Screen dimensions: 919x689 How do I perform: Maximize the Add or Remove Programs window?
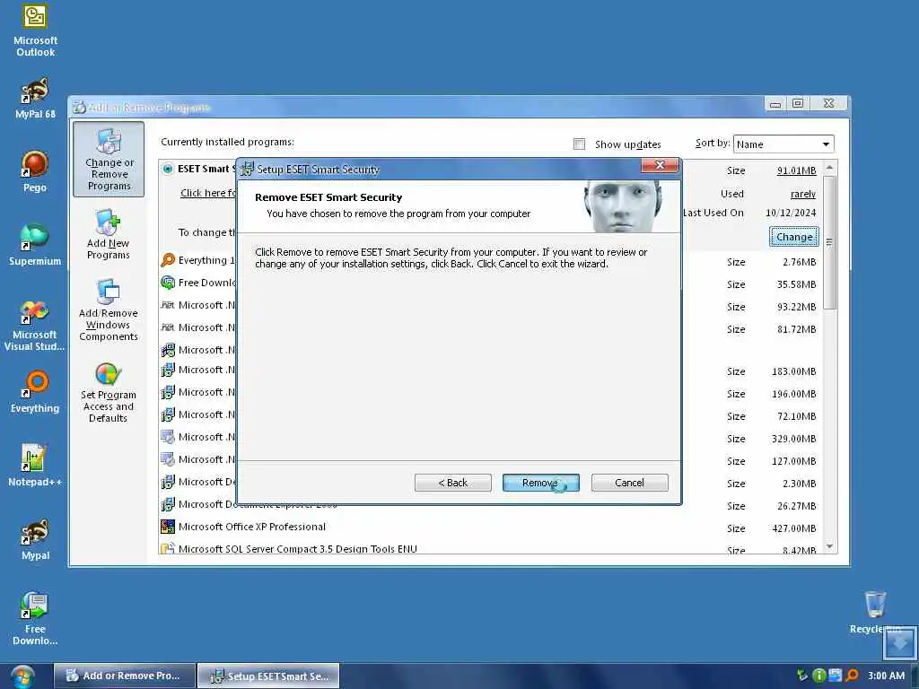pos(798,104)
